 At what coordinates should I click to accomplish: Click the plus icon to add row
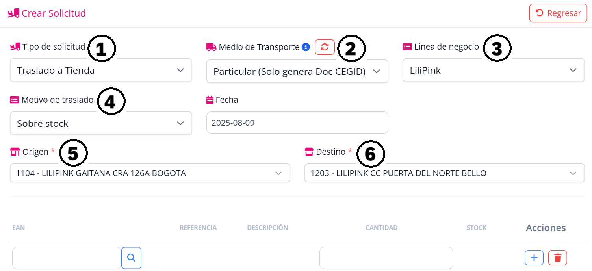pos(534,258)
